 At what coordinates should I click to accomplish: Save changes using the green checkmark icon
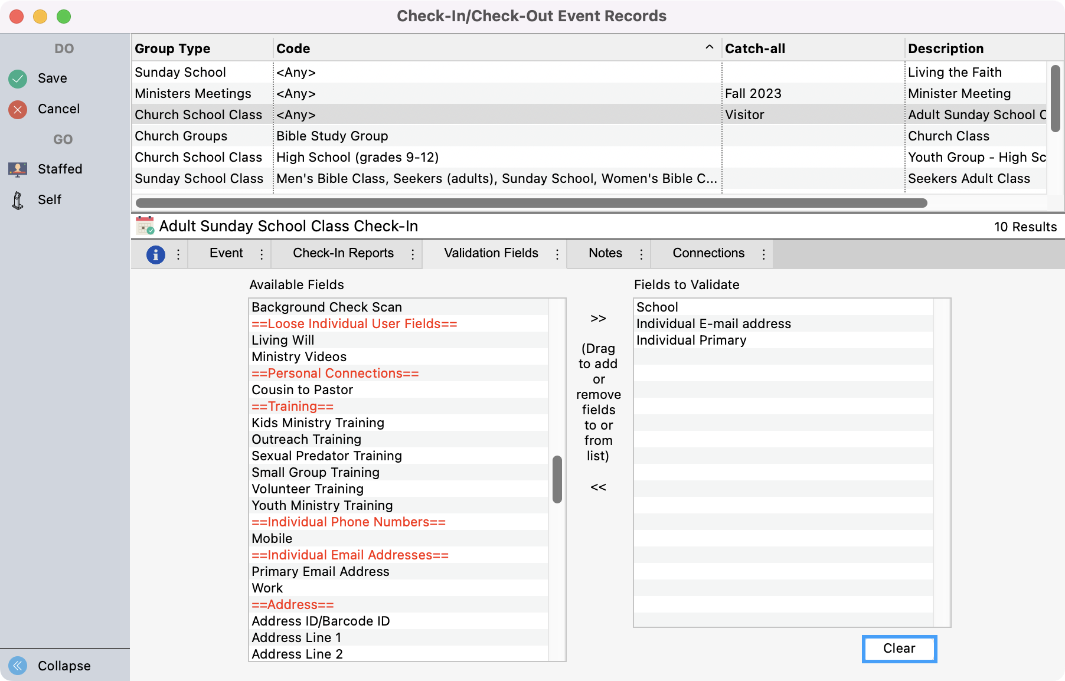tap(18, 78)
